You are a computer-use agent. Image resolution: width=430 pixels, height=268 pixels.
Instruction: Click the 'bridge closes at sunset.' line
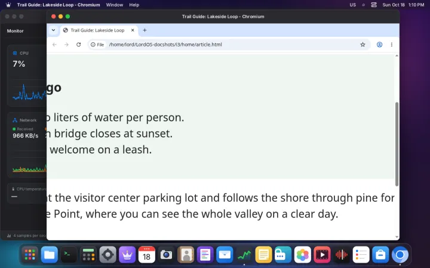tap(113, 134)
